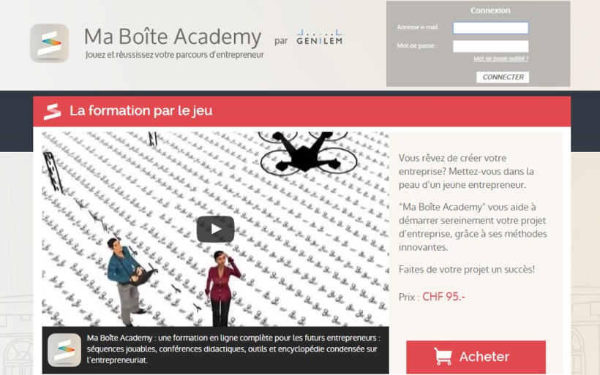This screenshot has height=375, width=600.
Task: Click the CONNECTER button
Action: [x=503, y=77]
